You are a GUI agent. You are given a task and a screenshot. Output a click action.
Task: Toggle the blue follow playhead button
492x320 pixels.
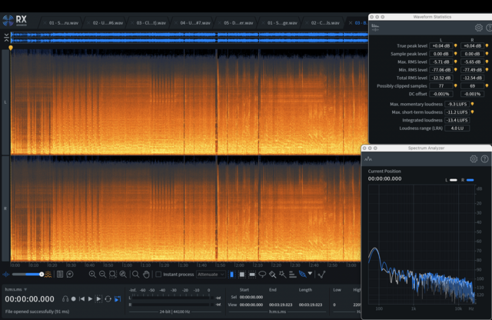coord(118,299)
